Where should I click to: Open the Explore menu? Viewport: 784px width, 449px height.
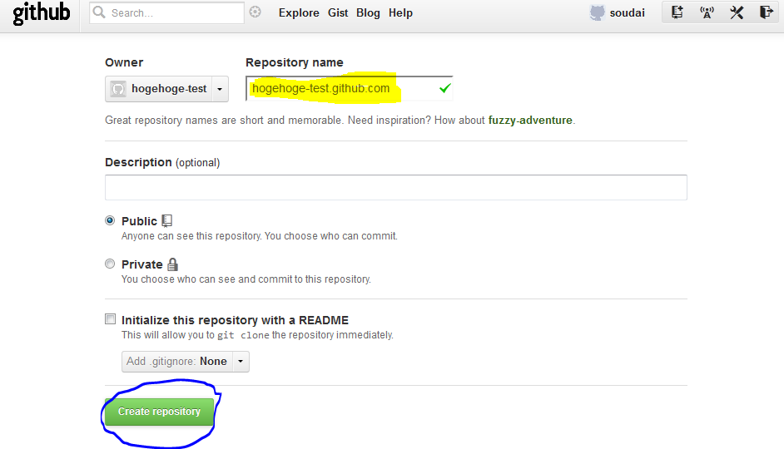299,13
